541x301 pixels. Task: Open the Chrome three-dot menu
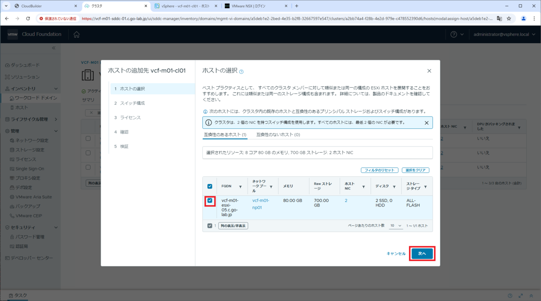click(x=534, y=18)
